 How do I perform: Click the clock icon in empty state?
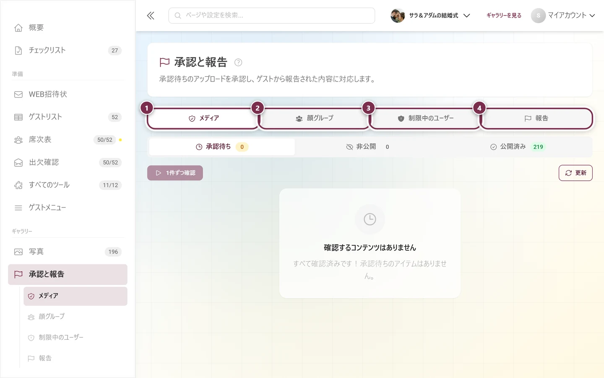pyautogui.click(x=370, y=219)
